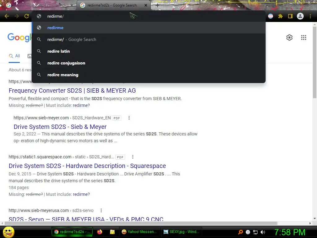Open the Chrome profile avatar
The height and width of the screenshot is (238, 317).
[300, 16]
